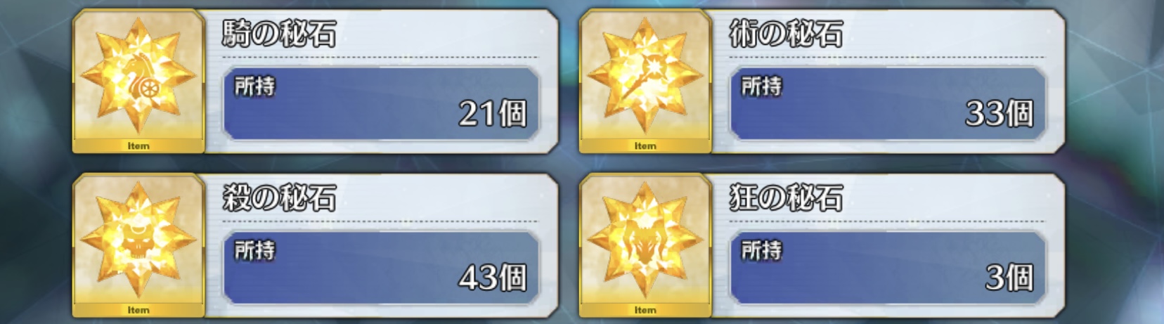1164x324 pixels.
Task: Click the Item label under skull gem
Action: (x=138, y=310)
